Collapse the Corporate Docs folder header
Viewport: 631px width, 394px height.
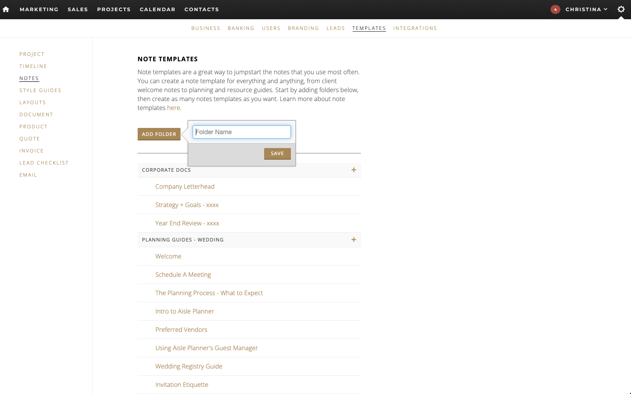(167, 170)
